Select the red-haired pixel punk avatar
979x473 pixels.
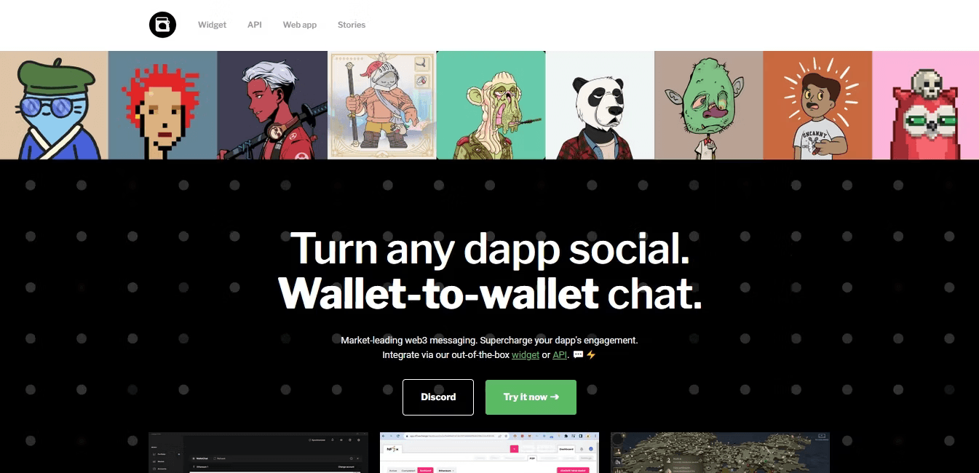(x=163, y=105)
